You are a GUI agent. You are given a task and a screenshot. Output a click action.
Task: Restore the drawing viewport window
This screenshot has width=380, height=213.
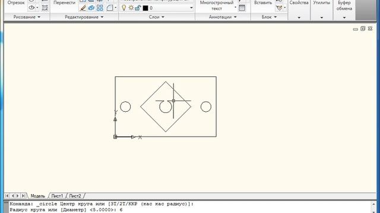pos(363,28)
